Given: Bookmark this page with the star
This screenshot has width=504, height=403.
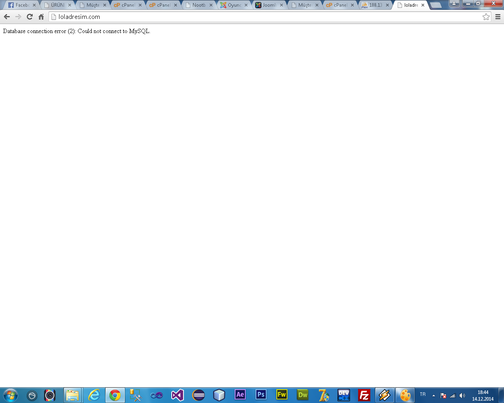Looking at the screenshot, I should point(486,17).
